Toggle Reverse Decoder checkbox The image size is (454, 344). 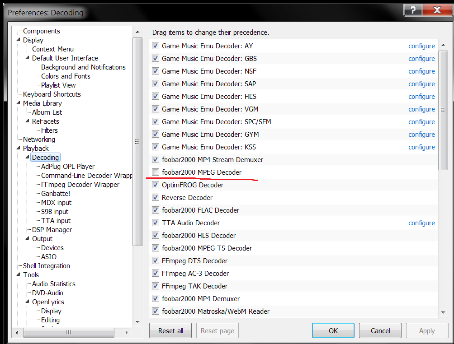tap(156, 197)
